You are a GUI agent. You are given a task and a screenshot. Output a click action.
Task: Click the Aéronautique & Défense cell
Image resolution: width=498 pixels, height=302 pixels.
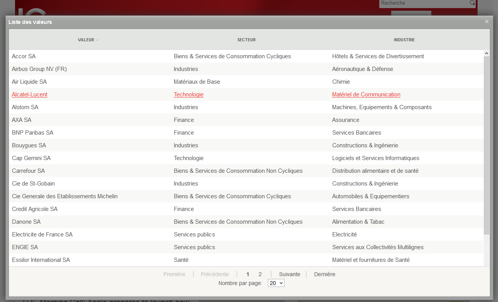363,69
